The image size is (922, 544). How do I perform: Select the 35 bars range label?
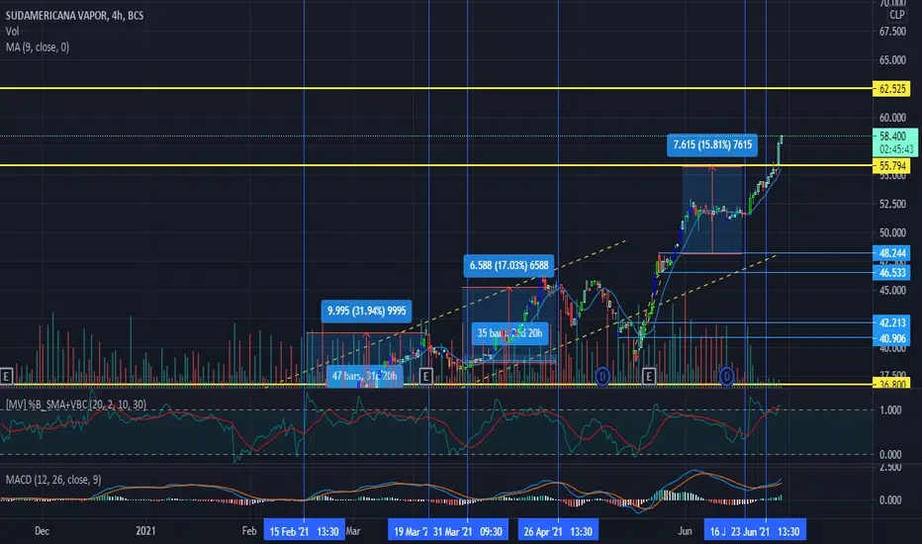point(509,333)
